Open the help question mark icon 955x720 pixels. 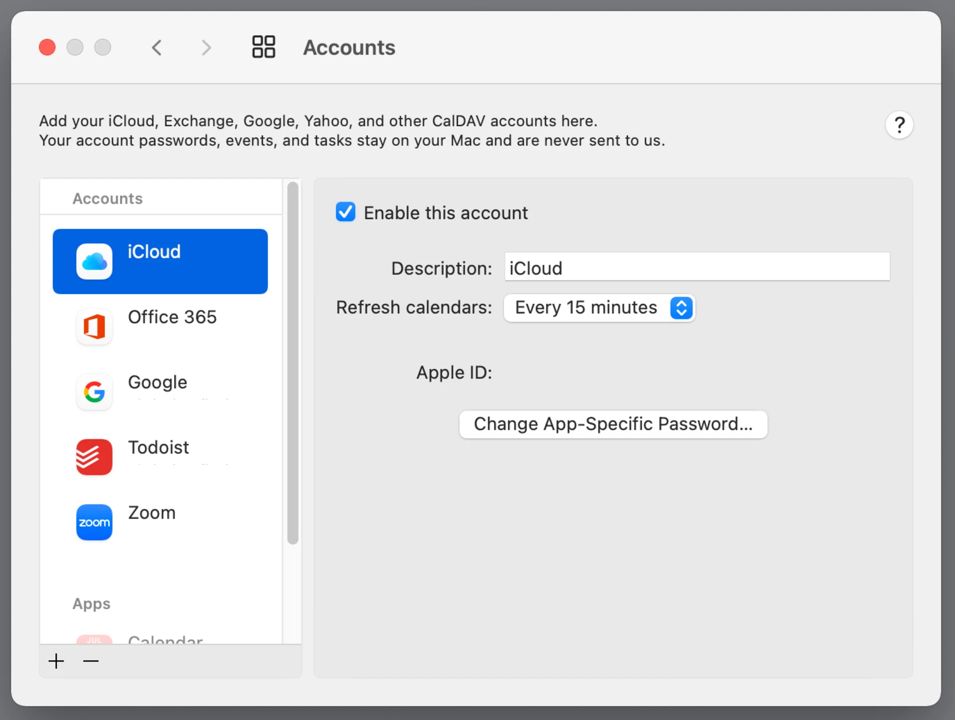click(x=899, y=125)
